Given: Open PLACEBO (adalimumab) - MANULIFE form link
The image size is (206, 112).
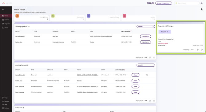Looking at the screenshot, I should (88, 87).
